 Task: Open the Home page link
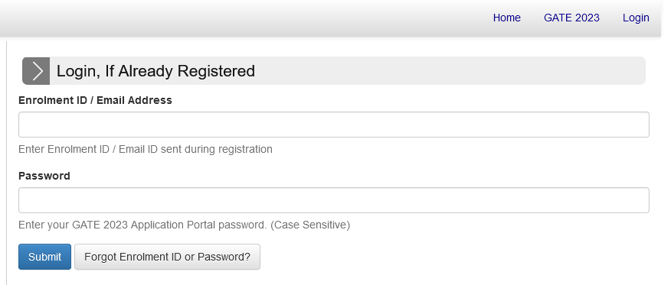point(506,18)
